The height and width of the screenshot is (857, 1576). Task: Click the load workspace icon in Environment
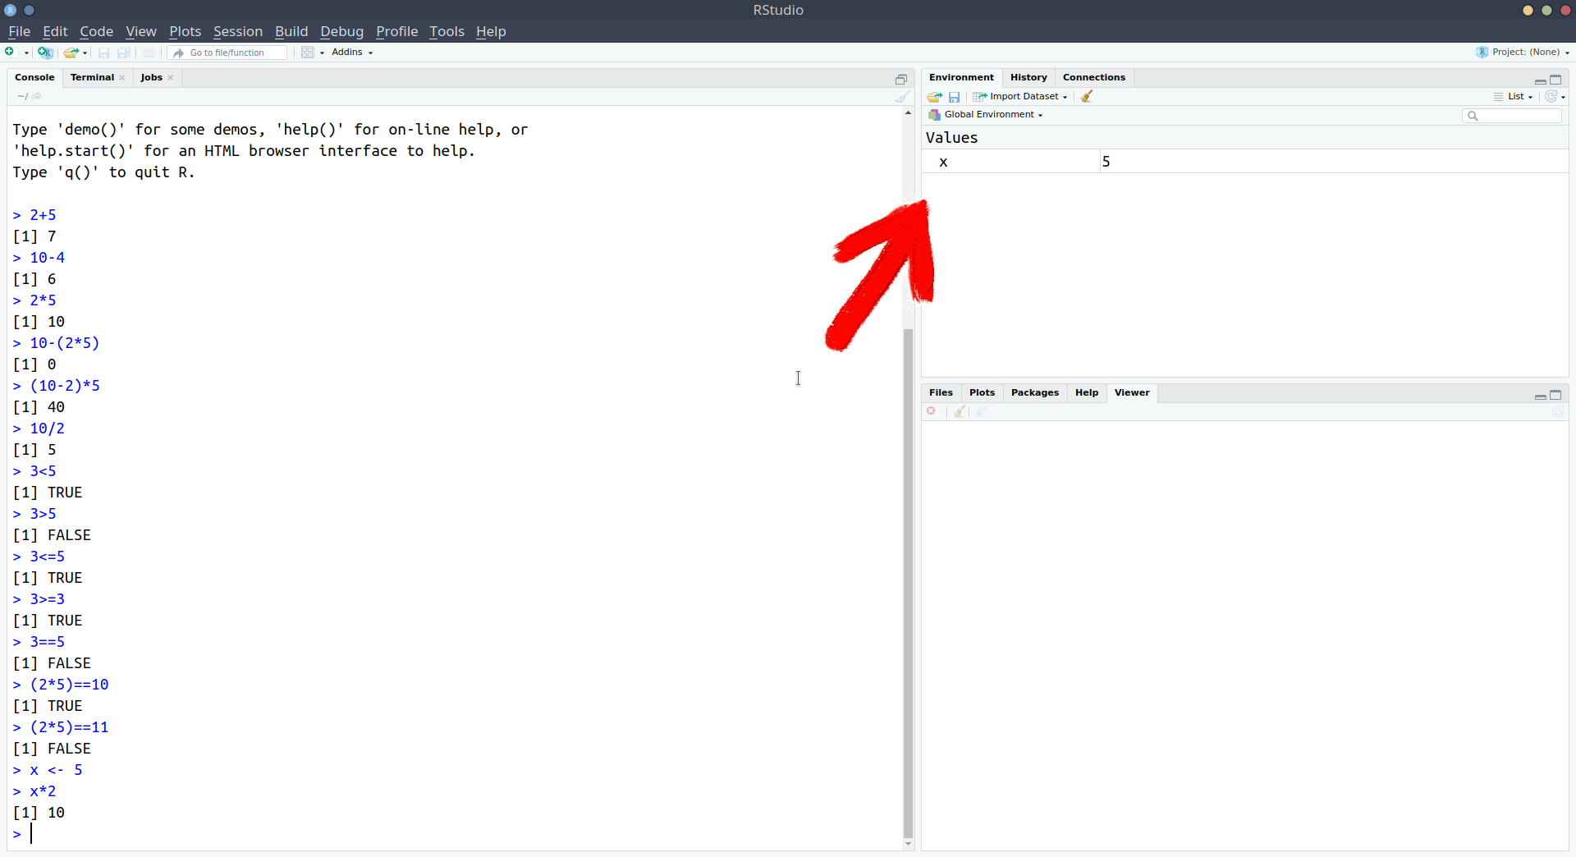pyautogui.click(x=934, y=97)
